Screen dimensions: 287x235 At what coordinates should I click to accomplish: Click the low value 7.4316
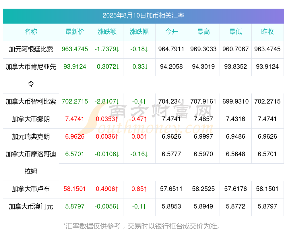[x=236, y=119]
